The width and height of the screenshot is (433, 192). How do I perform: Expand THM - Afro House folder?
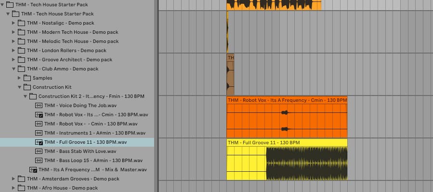point(13,188)
